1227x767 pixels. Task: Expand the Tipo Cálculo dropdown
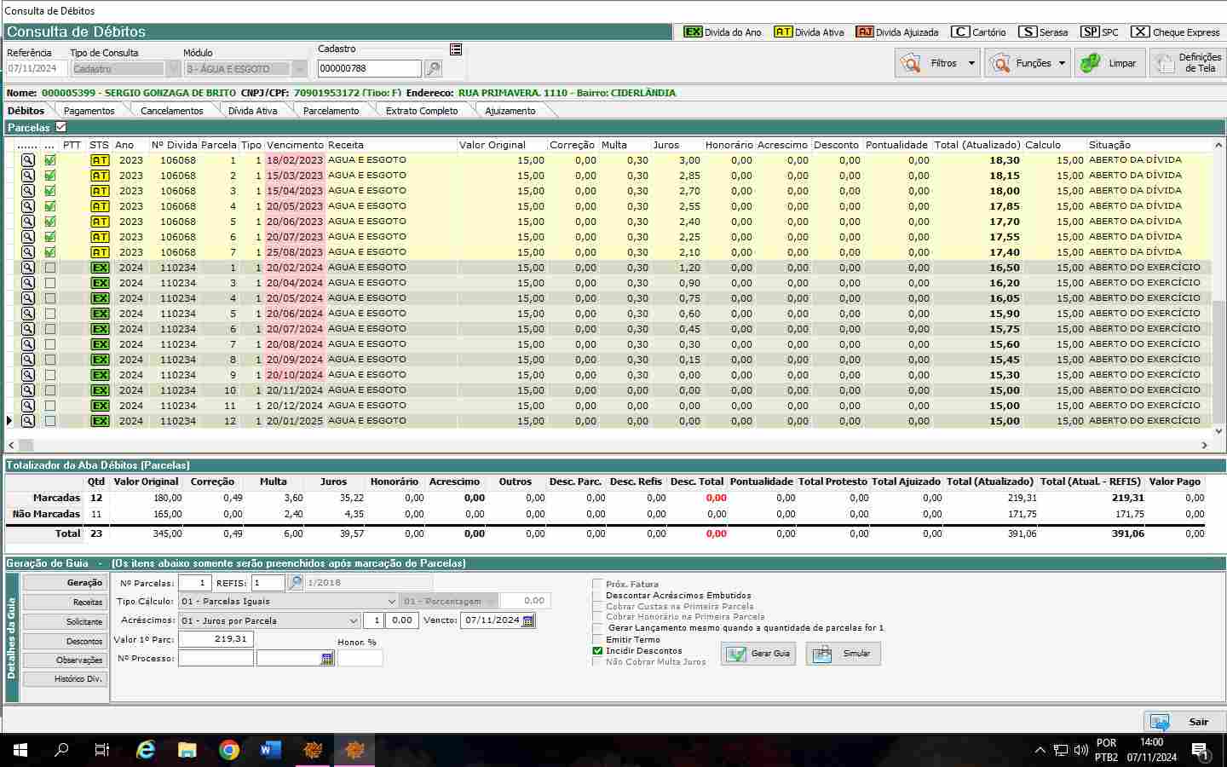(391, 602)
